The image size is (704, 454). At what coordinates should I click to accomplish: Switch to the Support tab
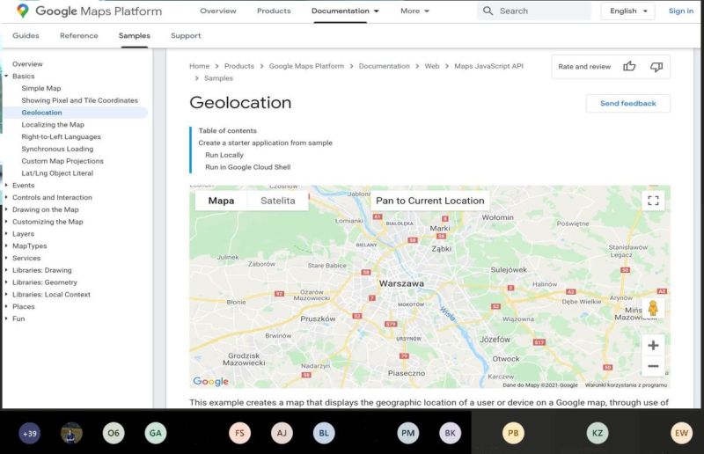[186, 35]
